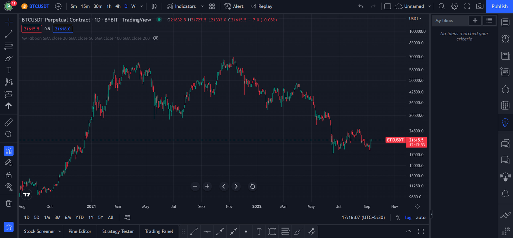The image size is (513, 238).
Task: Switch to the Strategy Tester tab
Action: click(x=118, y=231)
